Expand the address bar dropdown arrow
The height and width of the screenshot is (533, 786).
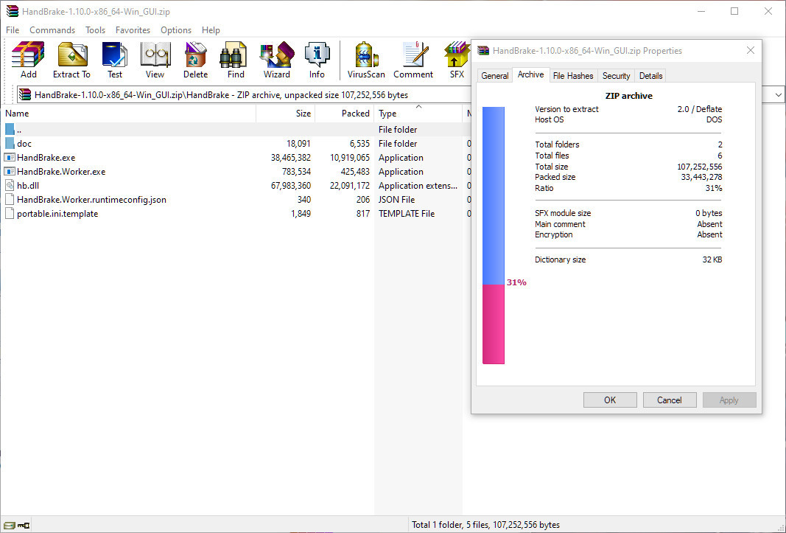[x=778, y=95]
